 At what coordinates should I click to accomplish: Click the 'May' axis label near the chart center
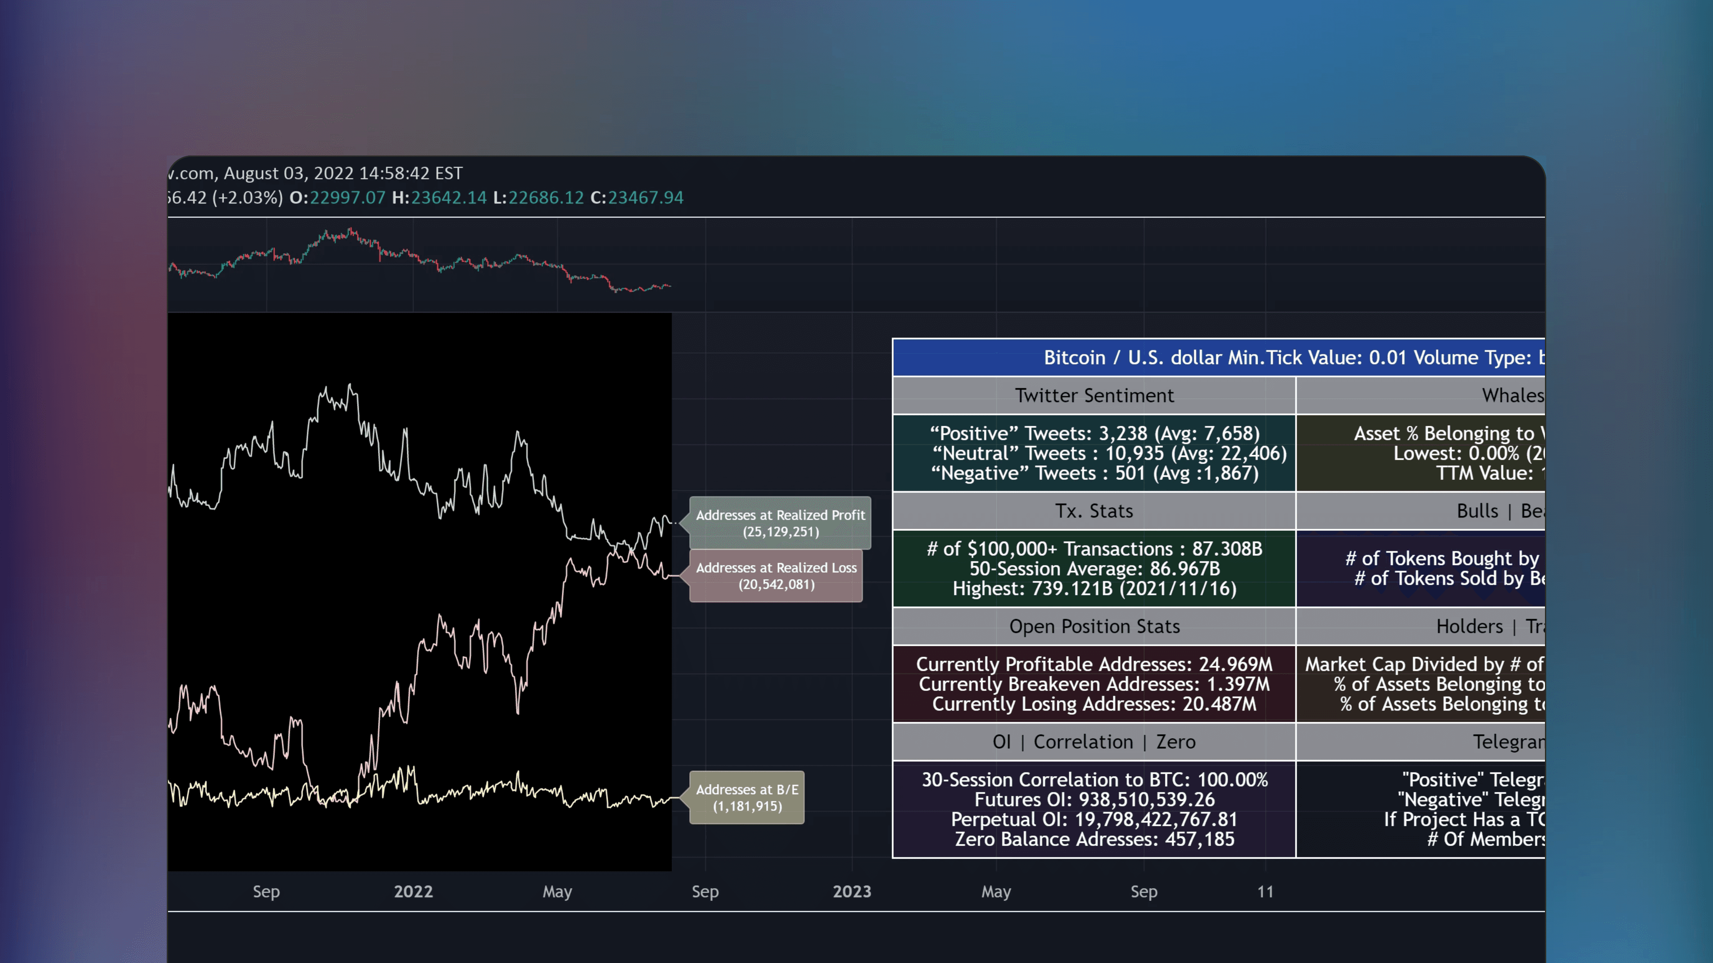coord(557,891)
